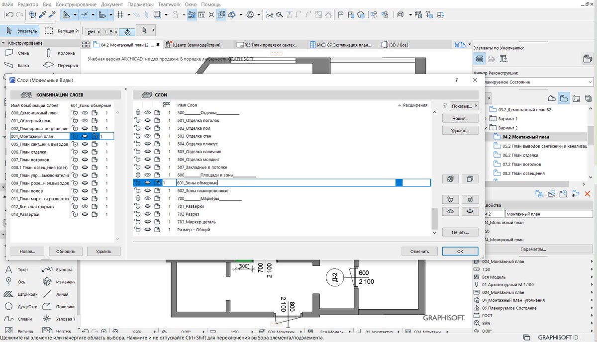Confirm with the OK button
Screen dimensions: 597x342
pyautogui.click(x=460, y=252)
